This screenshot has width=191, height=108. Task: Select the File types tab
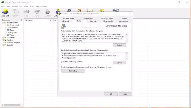click(80, 21)
